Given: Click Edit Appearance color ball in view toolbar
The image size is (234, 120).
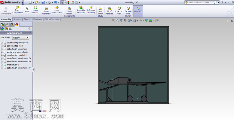Looking at the screenshot, I should point(146,20).
